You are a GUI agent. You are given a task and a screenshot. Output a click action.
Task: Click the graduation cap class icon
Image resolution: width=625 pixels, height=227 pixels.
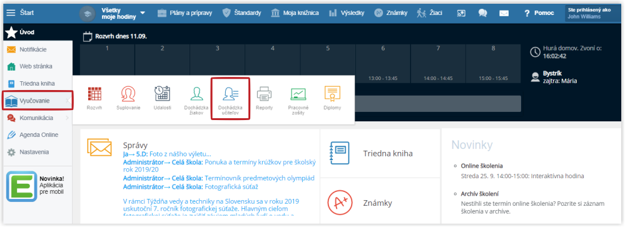tap(88, 13)
